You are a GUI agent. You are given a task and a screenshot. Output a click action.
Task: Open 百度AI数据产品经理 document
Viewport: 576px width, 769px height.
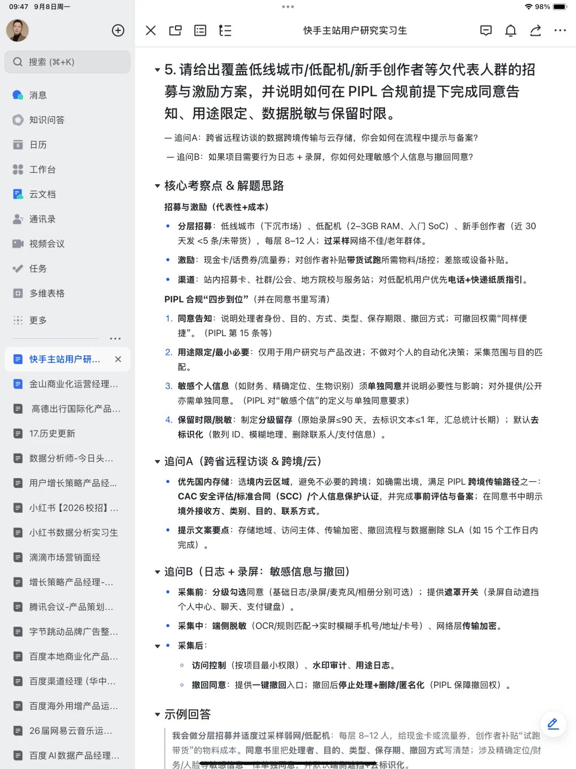click(67, 756)
